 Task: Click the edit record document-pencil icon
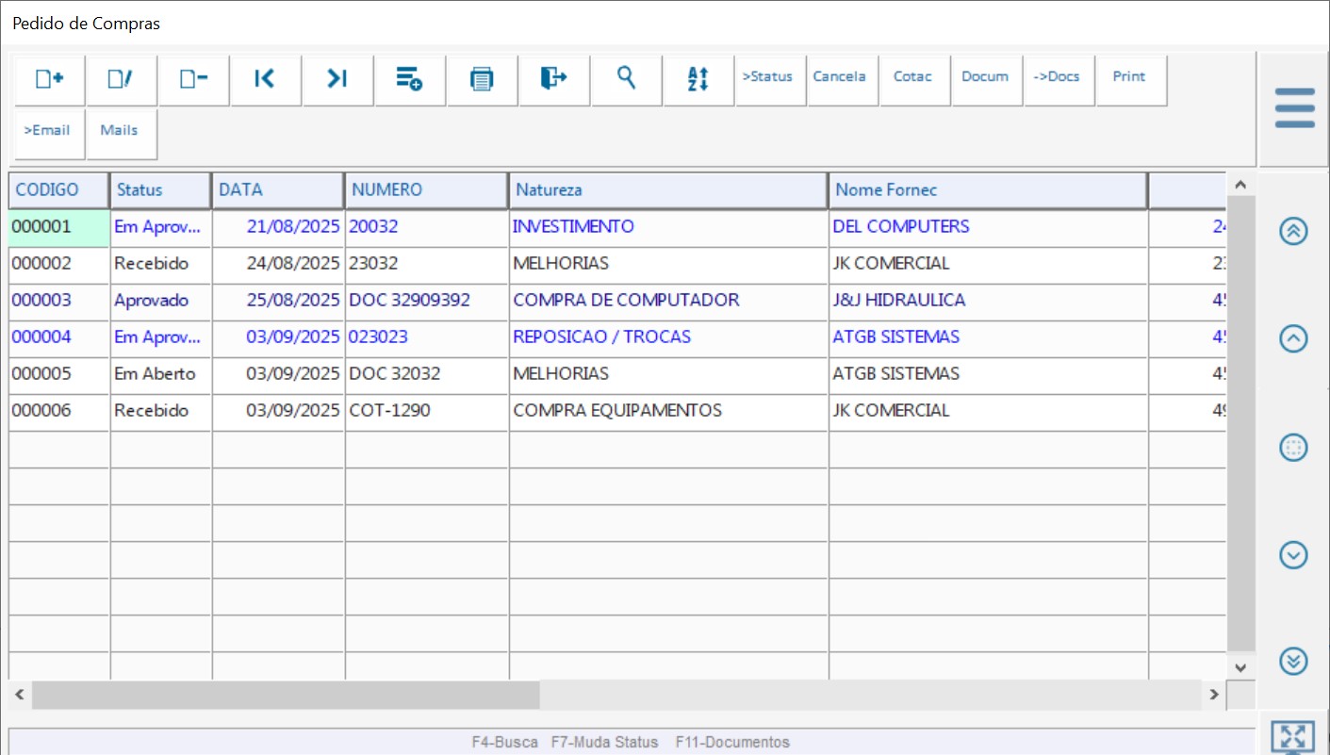(x=121, y=79)
